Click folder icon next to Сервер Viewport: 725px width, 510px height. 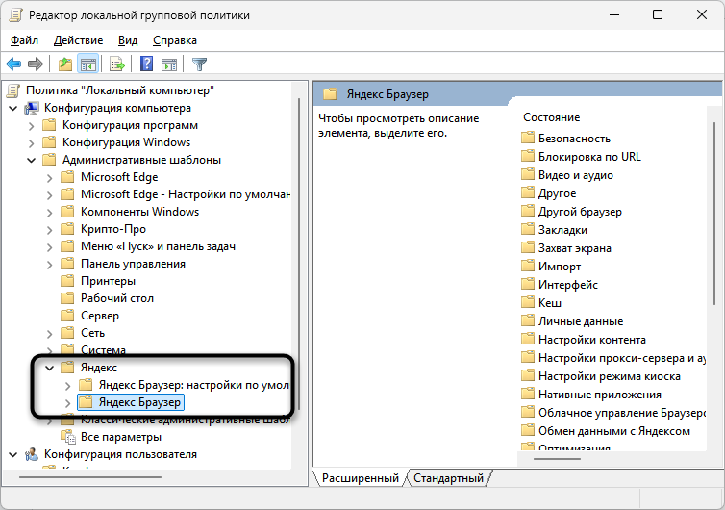67,316
